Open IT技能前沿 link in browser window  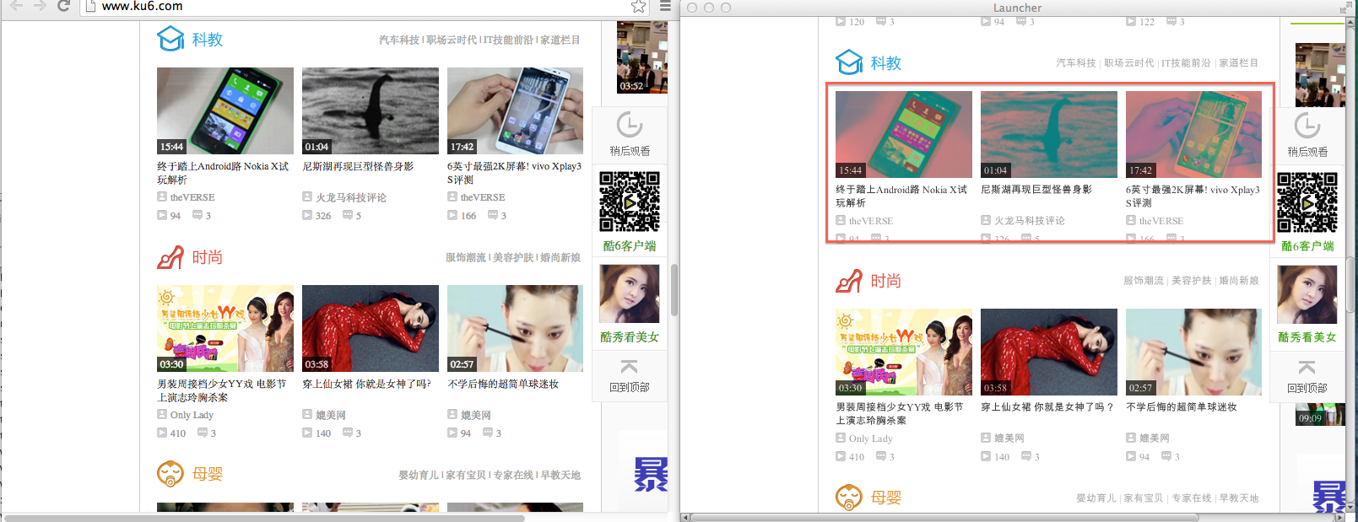[x=508, y=40]
